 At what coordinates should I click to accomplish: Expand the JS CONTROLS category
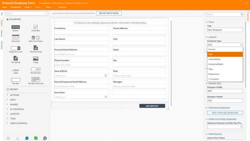click(x=7, y=109)
